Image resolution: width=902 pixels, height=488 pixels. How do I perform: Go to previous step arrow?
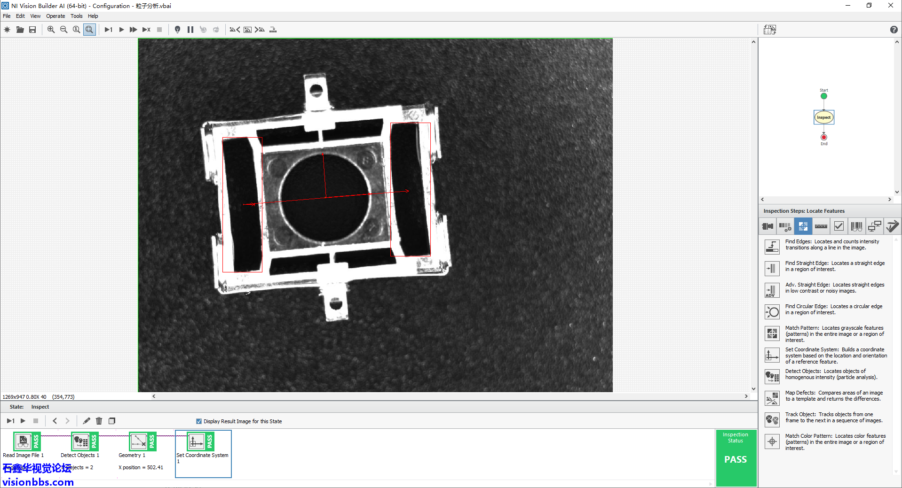click(x=55, y=421)
